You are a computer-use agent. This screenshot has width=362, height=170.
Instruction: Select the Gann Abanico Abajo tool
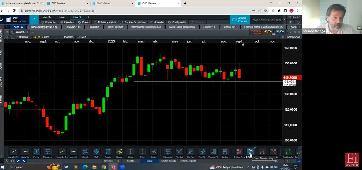tap(251, 151)
